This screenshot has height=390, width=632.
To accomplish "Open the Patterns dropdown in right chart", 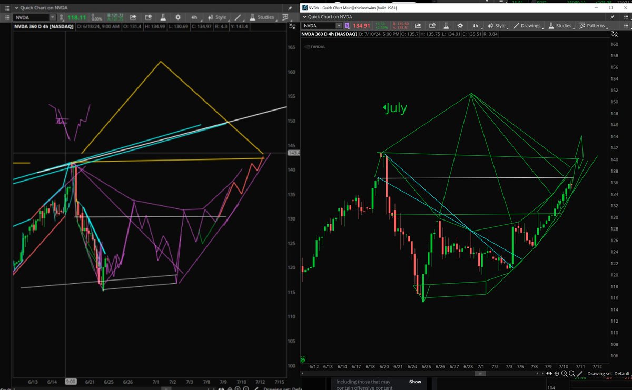I will (592, 25).
